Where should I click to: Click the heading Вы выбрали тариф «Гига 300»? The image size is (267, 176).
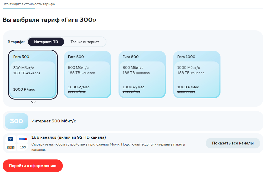point(49,20)
